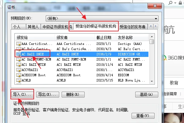Select the ACCVRAIZ1 certificate
Viewport: 184px width, 123px height.
pyautogui.click(x=82, y=70)
